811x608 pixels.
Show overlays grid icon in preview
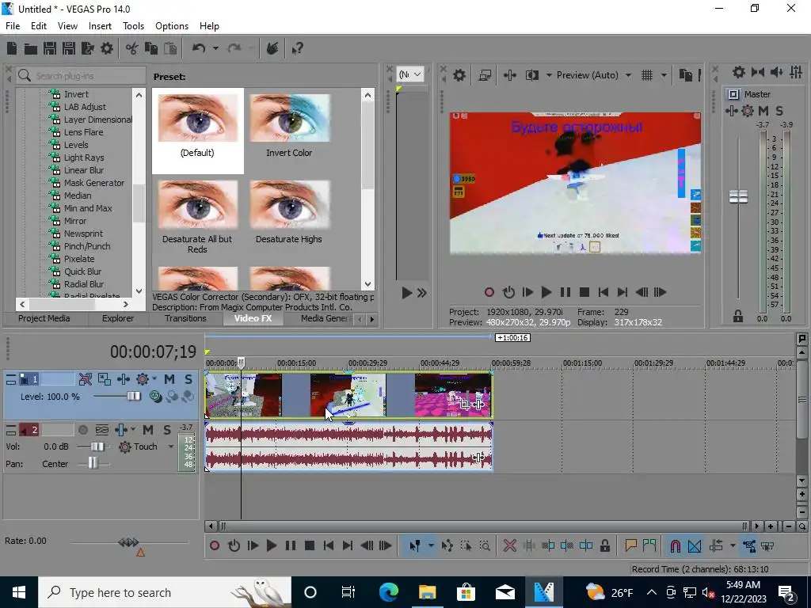pos(647,75)
